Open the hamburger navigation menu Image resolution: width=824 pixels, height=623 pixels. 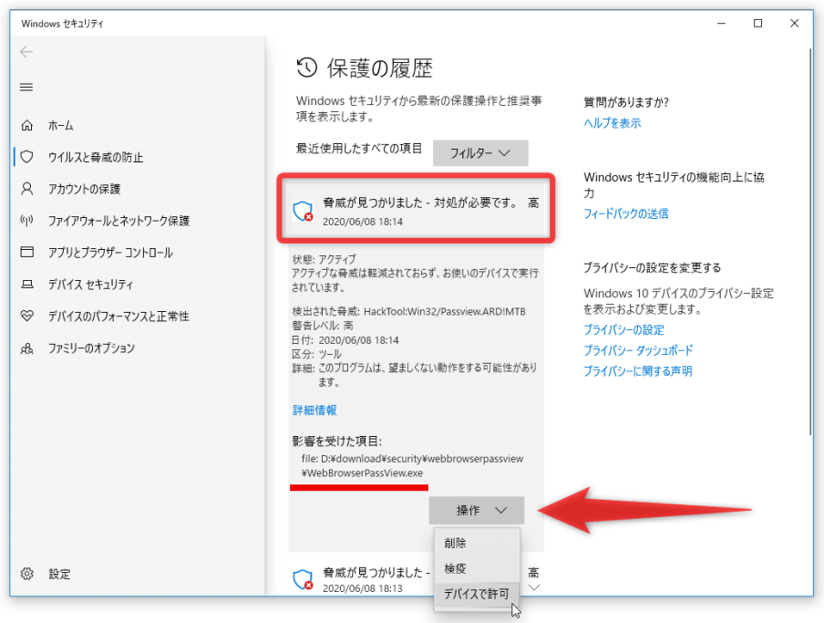pos(26,88)
